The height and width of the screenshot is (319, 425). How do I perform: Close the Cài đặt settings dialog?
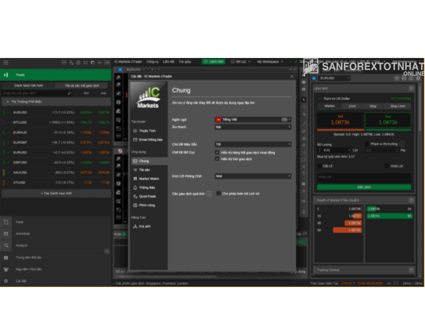point(292,77)
